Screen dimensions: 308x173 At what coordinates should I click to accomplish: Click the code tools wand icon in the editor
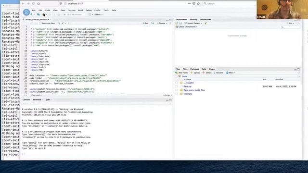click(x=63, y=24)
